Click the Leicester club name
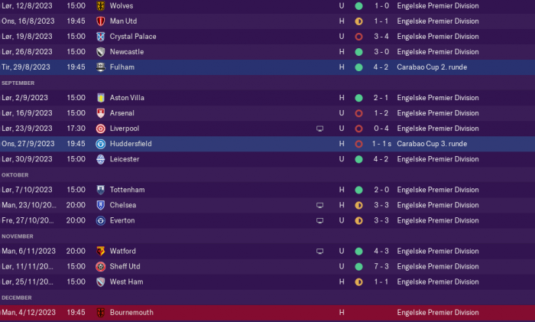 tap(125, 159)
